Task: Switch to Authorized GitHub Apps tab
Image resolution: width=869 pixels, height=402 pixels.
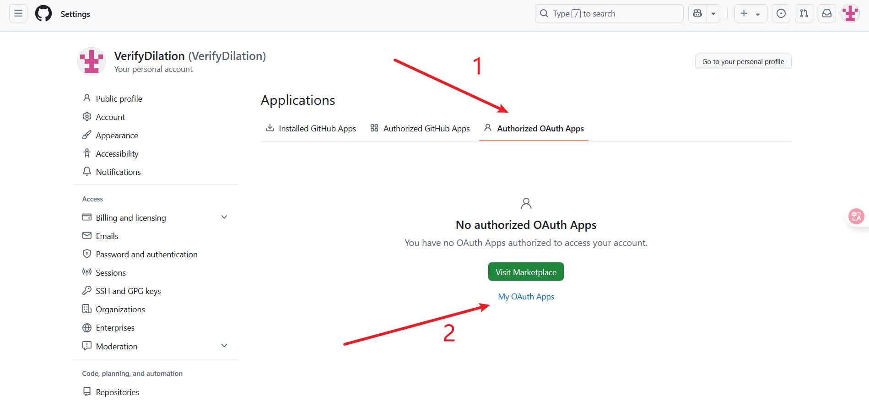Action: [x=420, y=129]
